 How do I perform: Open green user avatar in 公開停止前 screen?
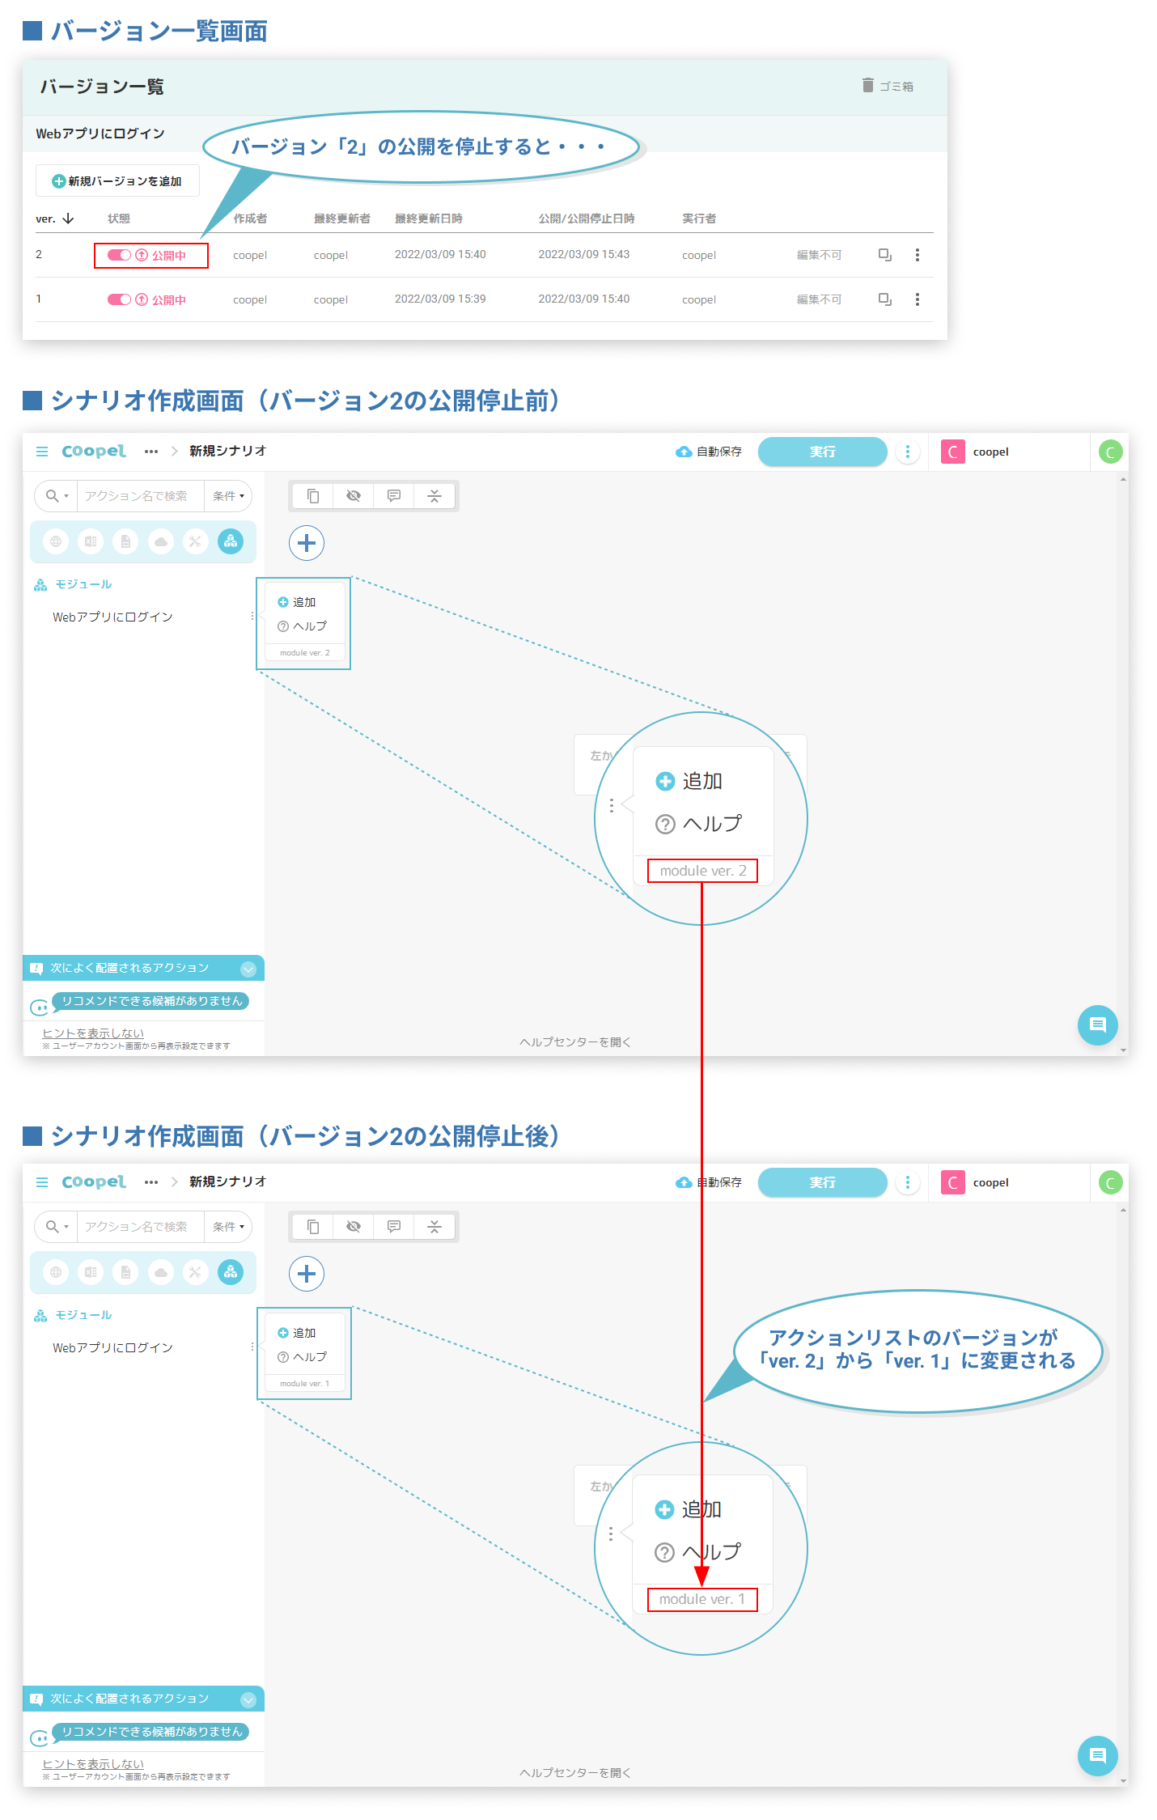click(1110, 452)
